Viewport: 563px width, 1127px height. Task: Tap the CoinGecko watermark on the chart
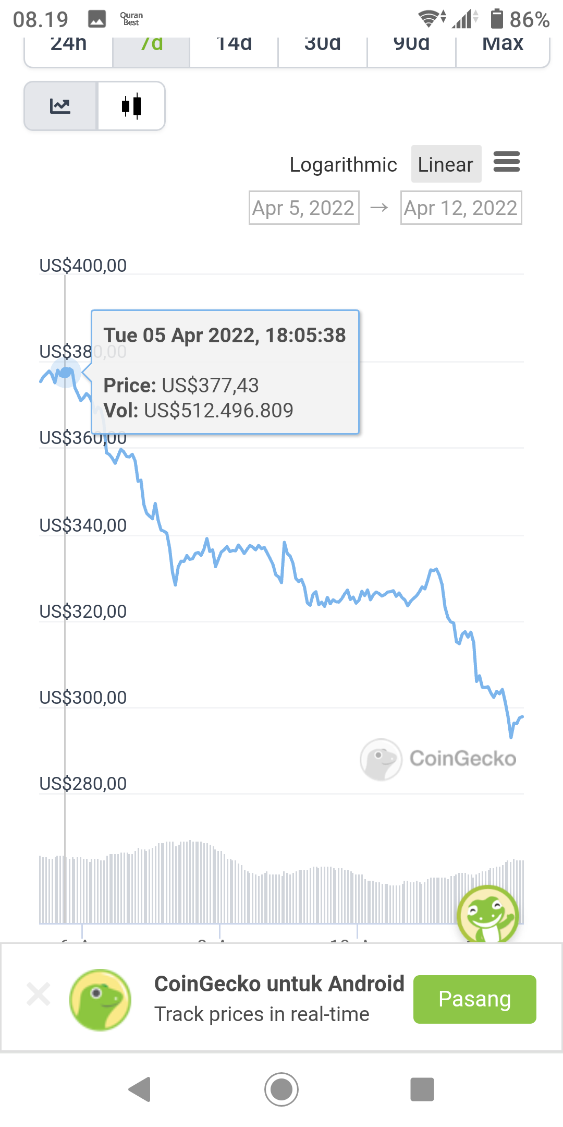(x=438, y=759)
